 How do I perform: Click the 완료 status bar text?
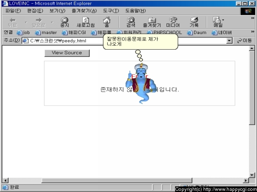tap(14, 187)
